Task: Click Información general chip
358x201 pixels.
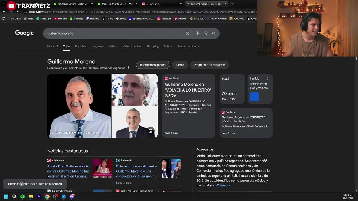Action: click(x=153, y=65)
